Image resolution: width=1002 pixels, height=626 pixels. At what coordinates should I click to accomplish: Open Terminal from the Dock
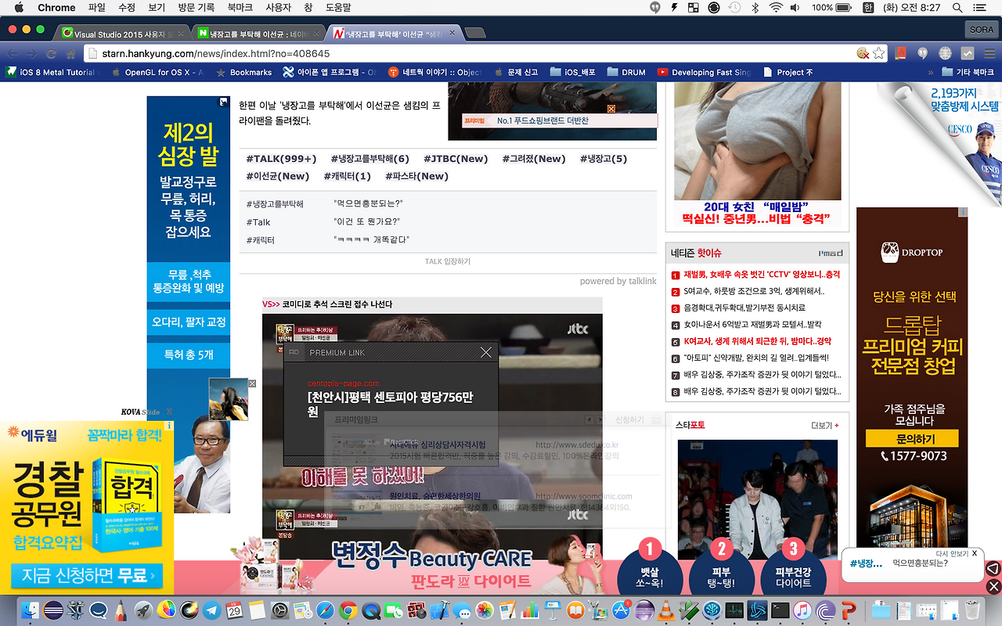click(x=780, y=610)
